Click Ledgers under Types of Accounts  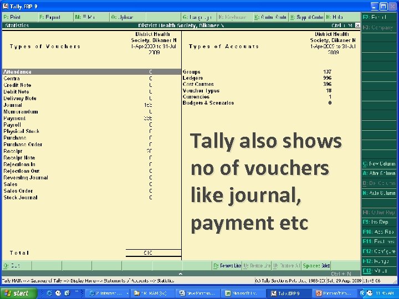(193, 78)
